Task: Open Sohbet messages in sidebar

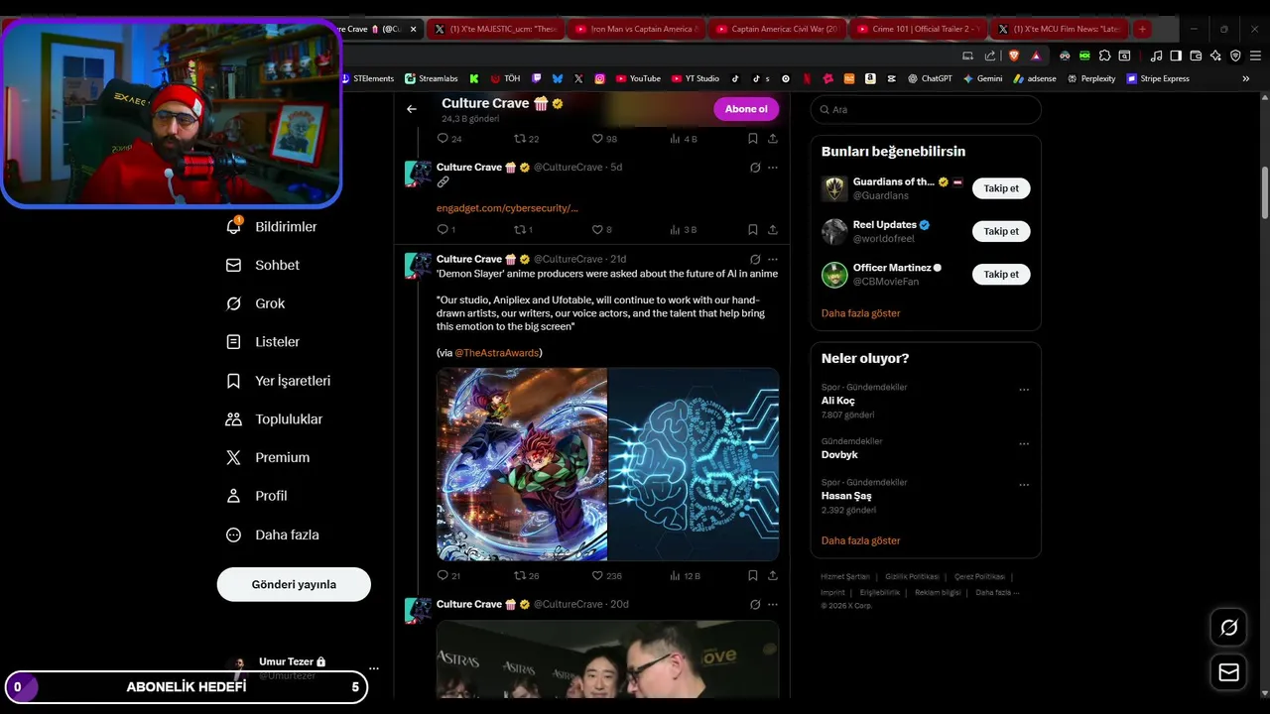Action: point(263,266)
